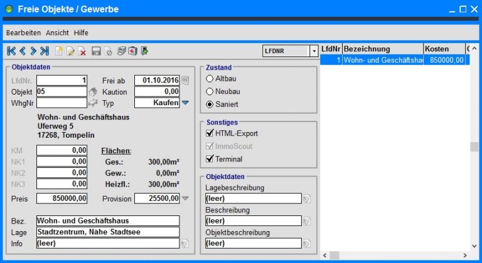Click into the NK3 amount field
482x263 pixels.
(x=62, y=184)
